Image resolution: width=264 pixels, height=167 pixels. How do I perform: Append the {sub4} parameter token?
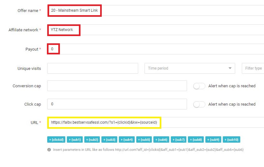point(126,139)
